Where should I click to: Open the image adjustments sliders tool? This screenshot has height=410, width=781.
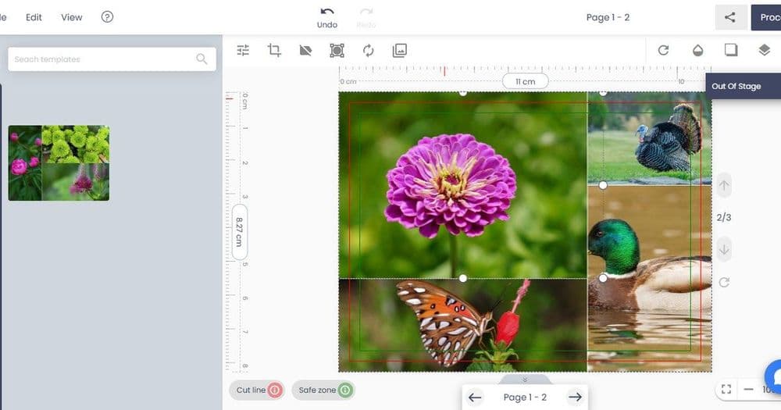(243, 50)
